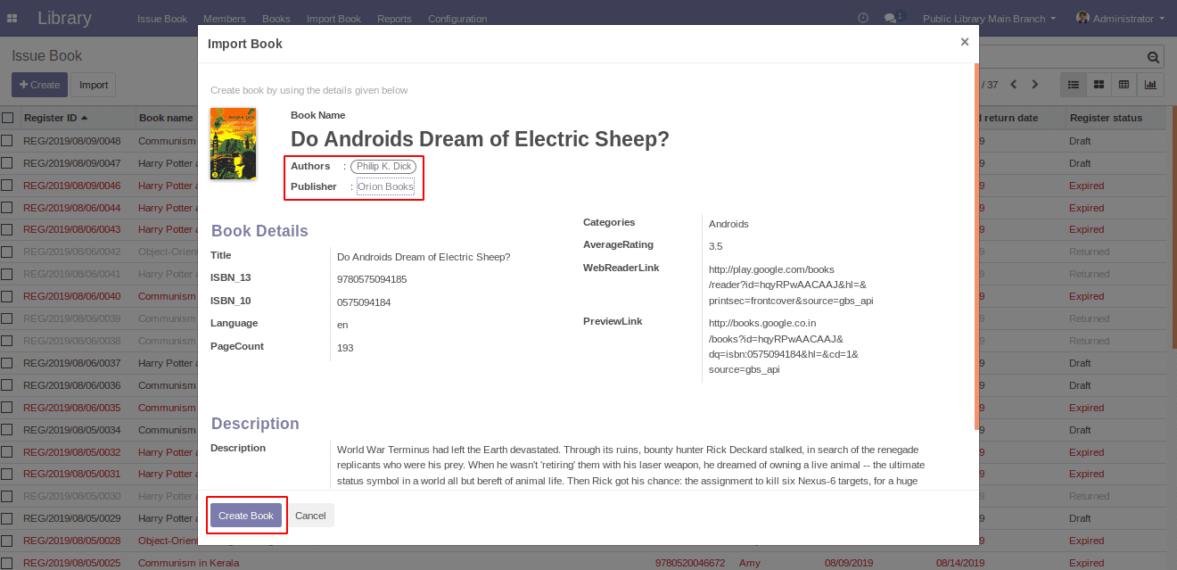
Task: Click the Library app title
Action: (x=64, y=18)
